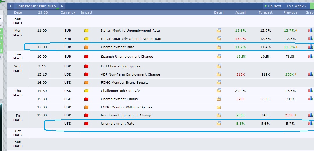The width and height of the screenshot is (314, 151).
Task: Open detail folder for Non-Farm Employment Change
Action: [219, 115]
